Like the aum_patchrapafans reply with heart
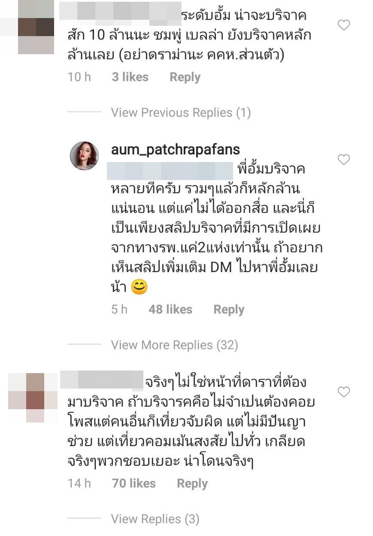Image resolution: width=373 pixels, height=536 pixels. (344, 160)
